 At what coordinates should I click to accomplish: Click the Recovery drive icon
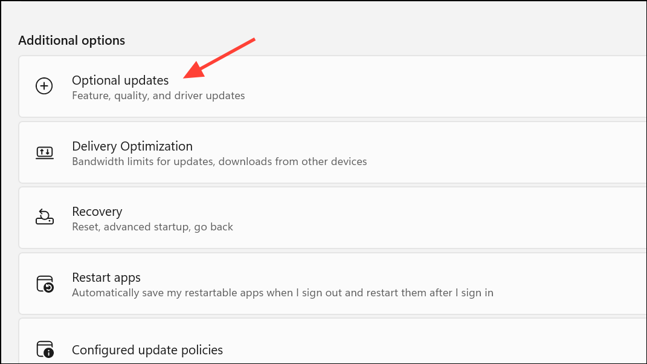tap(45, 217)
